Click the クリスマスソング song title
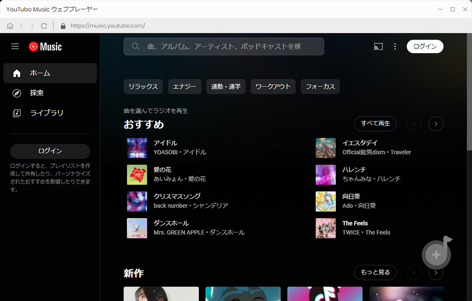The width and height of the screenshot is (472, 301). click(177, 197)
